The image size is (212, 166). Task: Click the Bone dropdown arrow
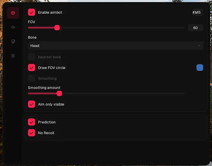tap(199, 46)
